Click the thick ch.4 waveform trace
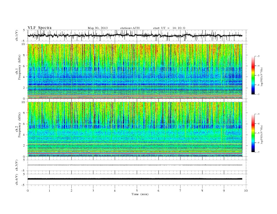The width and height of the screenshot is (277, 214). coord(135,179)
